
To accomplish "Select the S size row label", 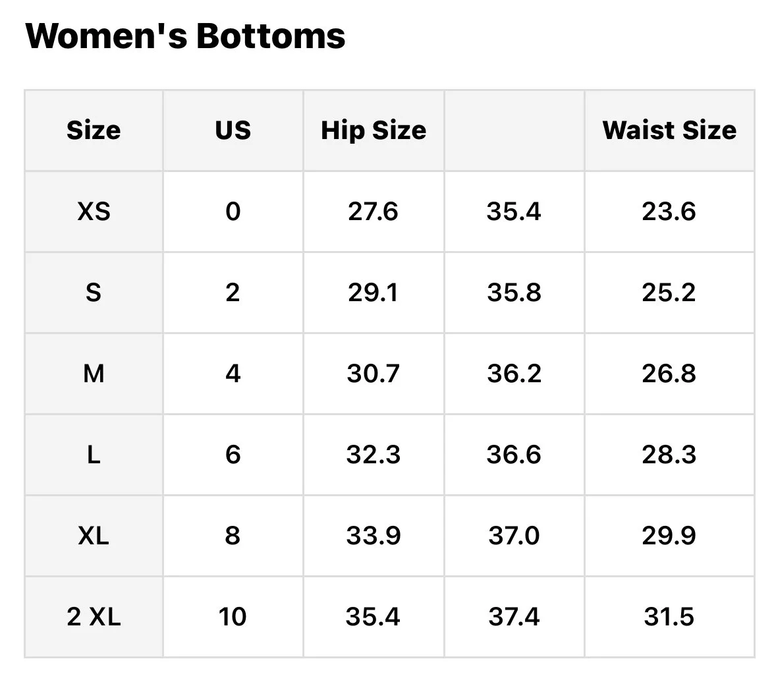I will click(94, 293).
